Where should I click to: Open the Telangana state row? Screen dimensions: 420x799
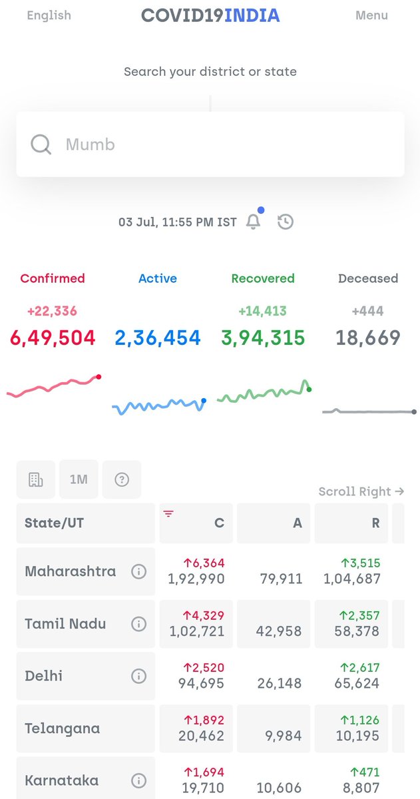86,728
